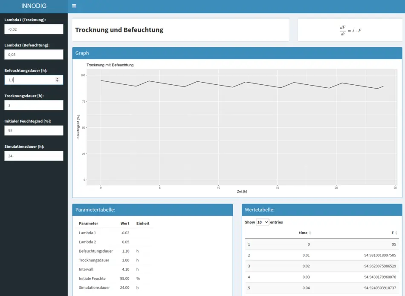
Task: Edit the Lambda2 (Befeuchtung) input field
Action: (34, 55)
